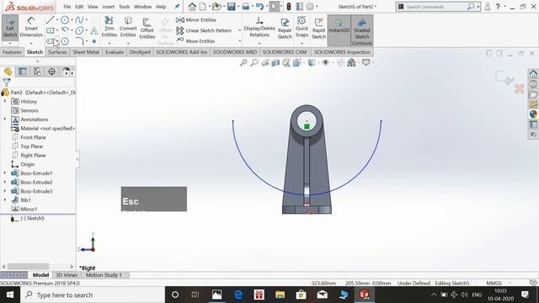This screenshot has width=539, height=303.
Task: Select the Straight Slot tool
Action: [x=51, y=41]
